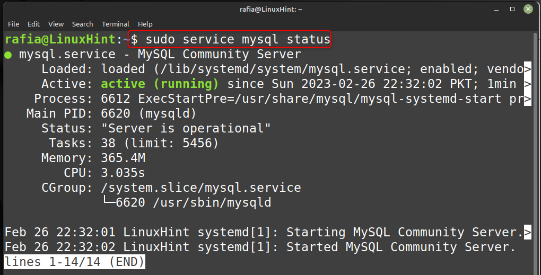Image resolution: width=541 pixels, height=275 pixels.
Task: Maximize the terminal window
Action: pos(512,10)
